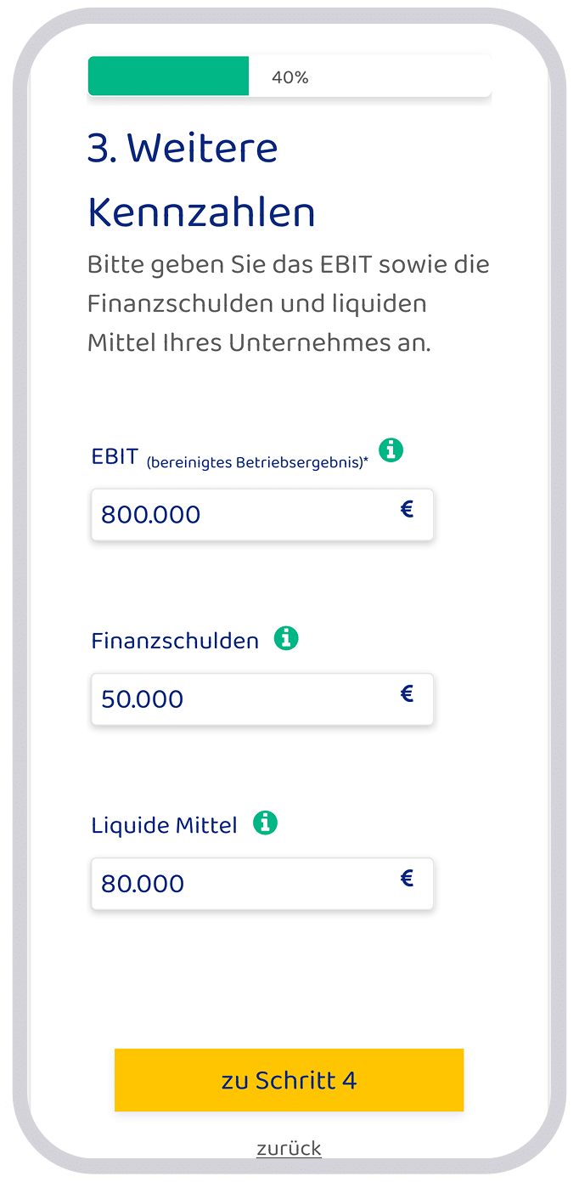Proceed with the zu Schritt 4 button
This screenshot has height=1182, width=579.
tap(289, 1080)
